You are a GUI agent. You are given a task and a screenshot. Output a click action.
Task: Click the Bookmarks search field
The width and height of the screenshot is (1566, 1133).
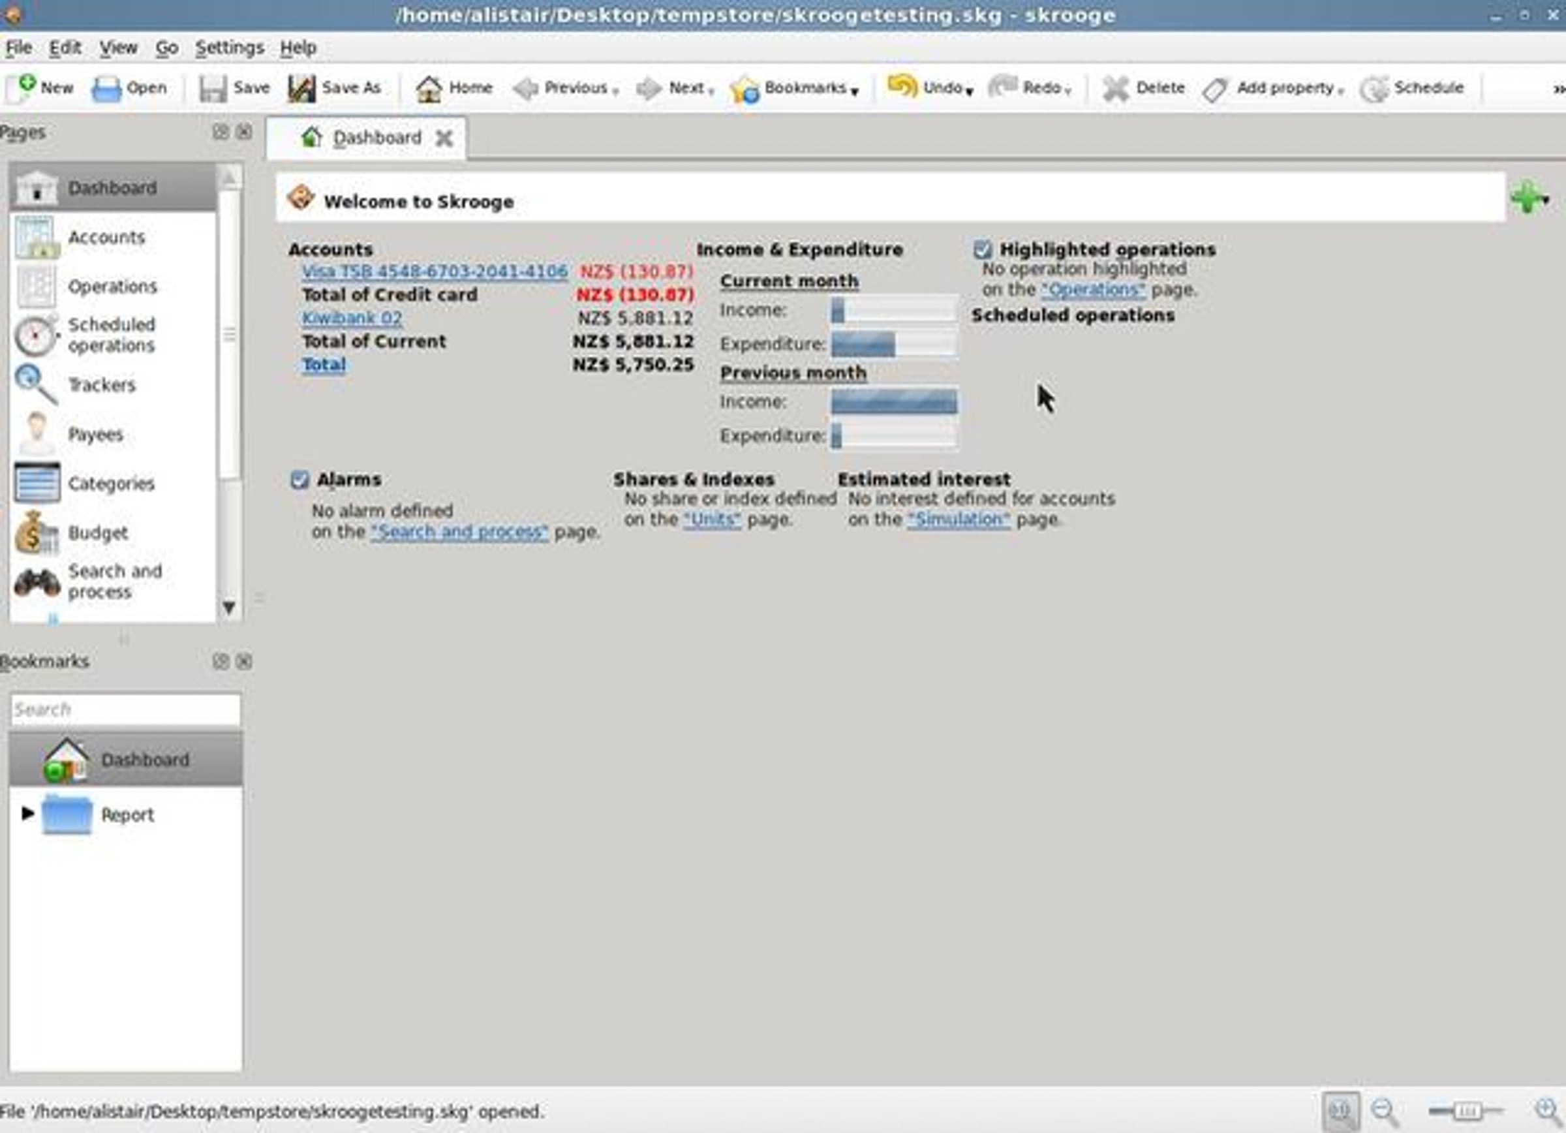(126, 710)
